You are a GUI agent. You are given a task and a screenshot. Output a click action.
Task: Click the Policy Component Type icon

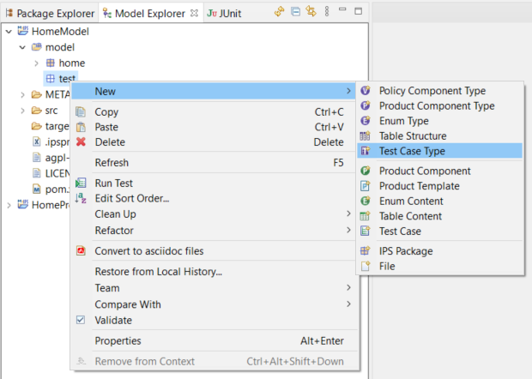[366, 91]
